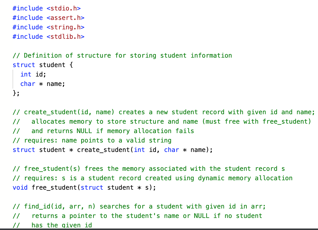Click the indentation guide inside struct student
Screen dimensions: 318x230
coord(13,79)
